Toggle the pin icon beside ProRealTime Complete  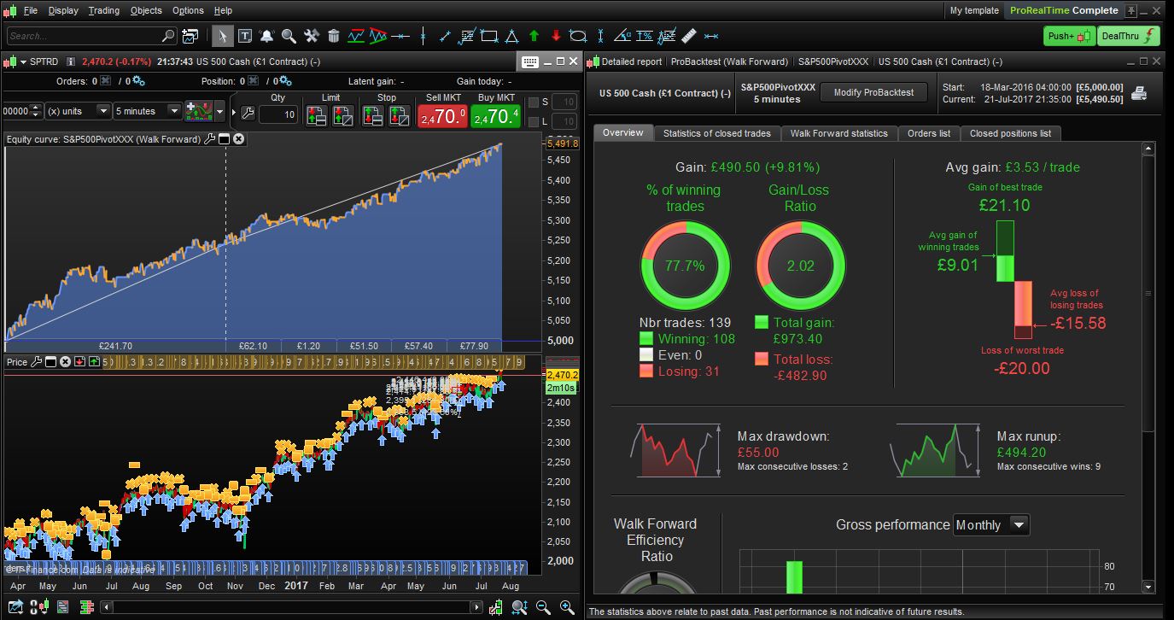1131,11
